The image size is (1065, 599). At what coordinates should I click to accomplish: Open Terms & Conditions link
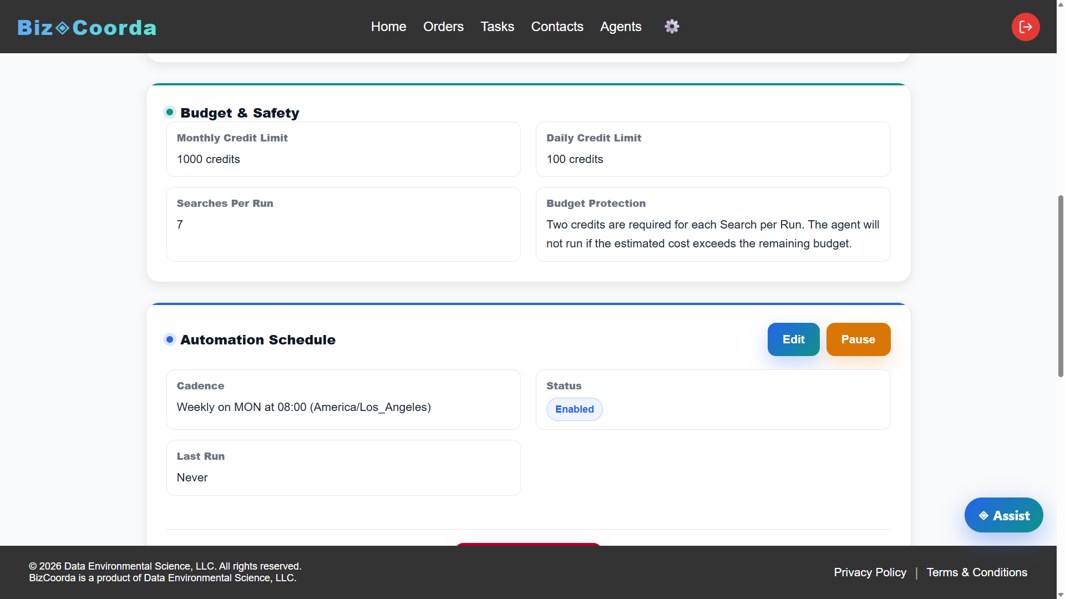977,572
